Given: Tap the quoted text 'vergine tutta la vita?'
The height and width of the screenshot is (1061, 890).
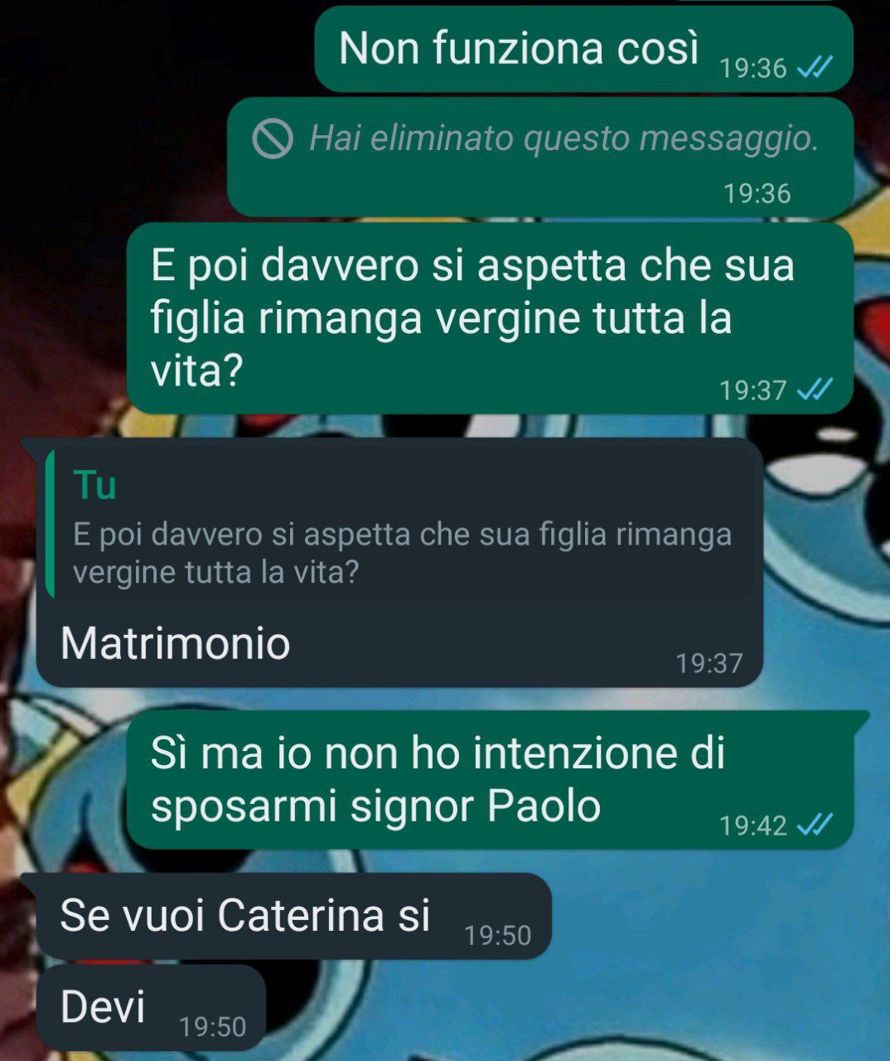Looking at the screenshot, I should tap(215, 573).
